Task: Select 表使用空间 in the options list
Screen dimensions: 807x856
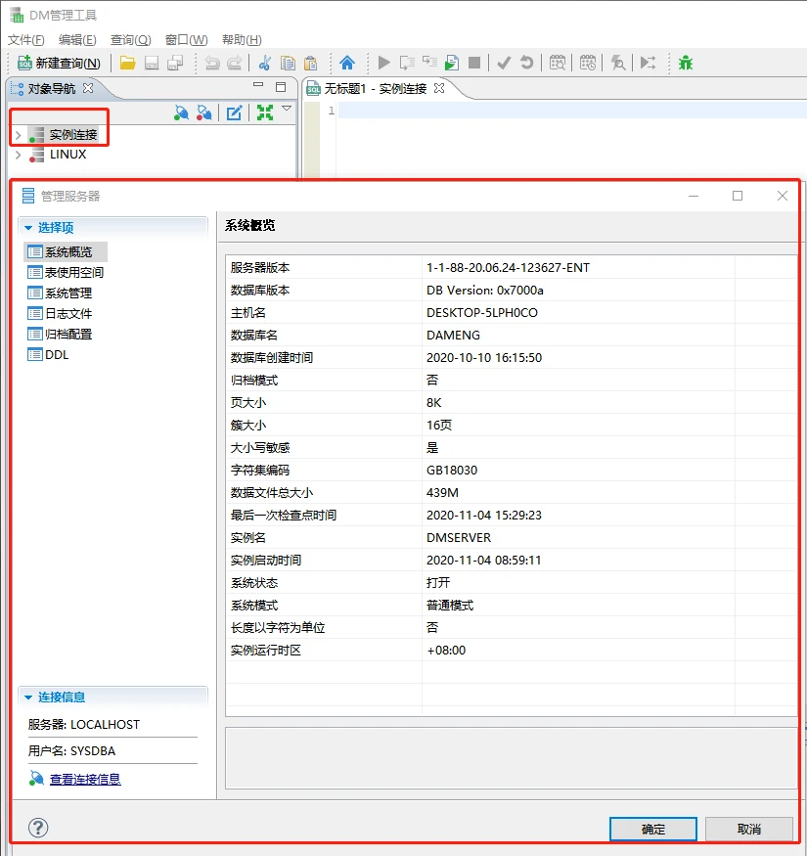Action: 73,273
